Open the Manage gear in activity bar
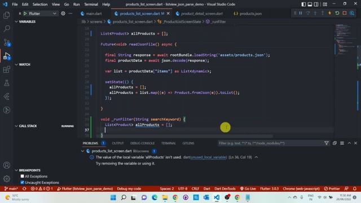The width and height of the screenshot is (361, 203). coord(7,179)
